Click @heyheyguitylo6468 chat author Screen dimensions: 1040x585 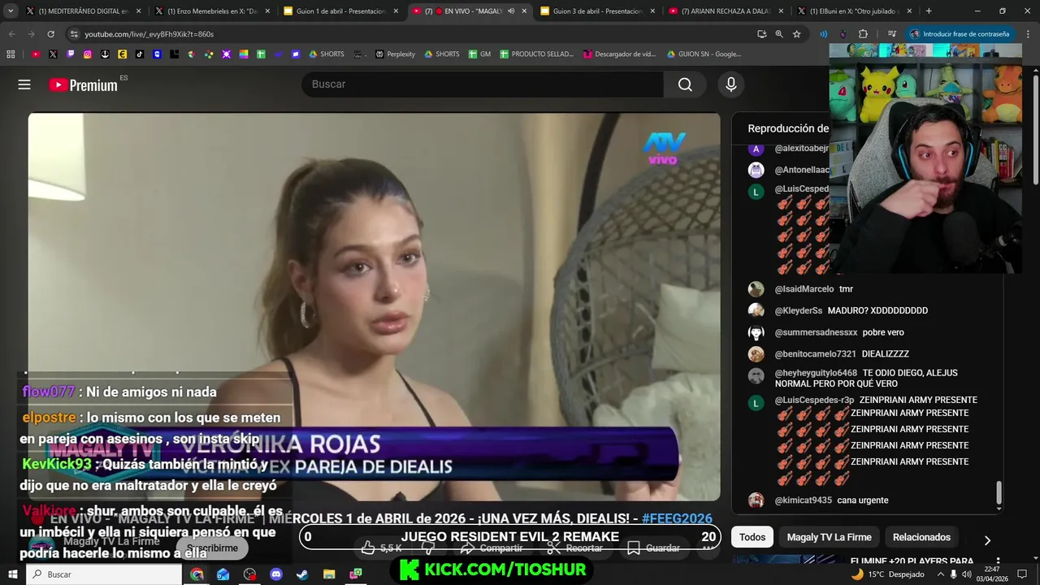(816, 373)
